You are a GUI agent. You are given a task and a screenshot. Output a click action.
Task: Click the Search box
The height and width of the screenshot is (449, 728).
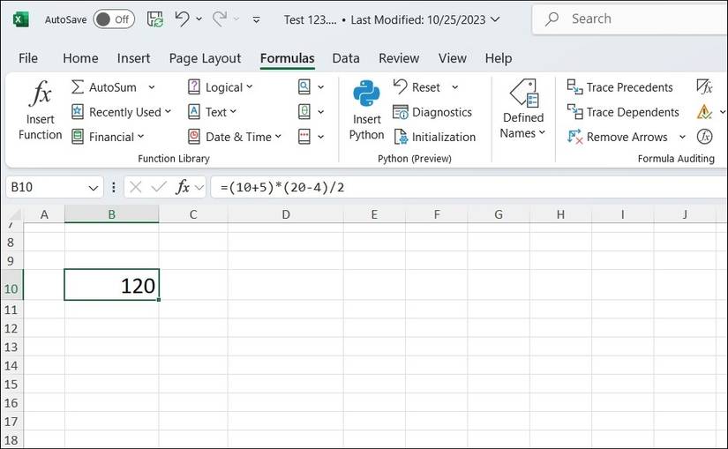tap(629, 19)
